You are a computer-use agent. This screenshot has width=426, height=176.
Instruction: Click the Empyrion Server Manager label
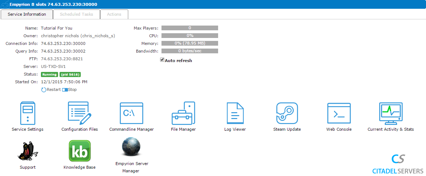point(132,167)
